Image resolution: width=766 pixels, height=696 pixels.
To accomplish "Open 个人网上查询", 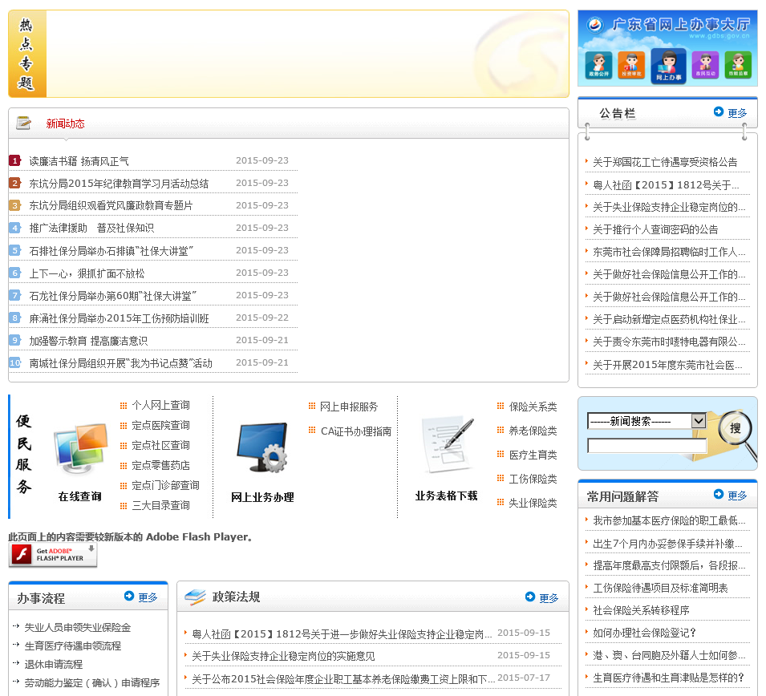I will (x=160, y=405).
